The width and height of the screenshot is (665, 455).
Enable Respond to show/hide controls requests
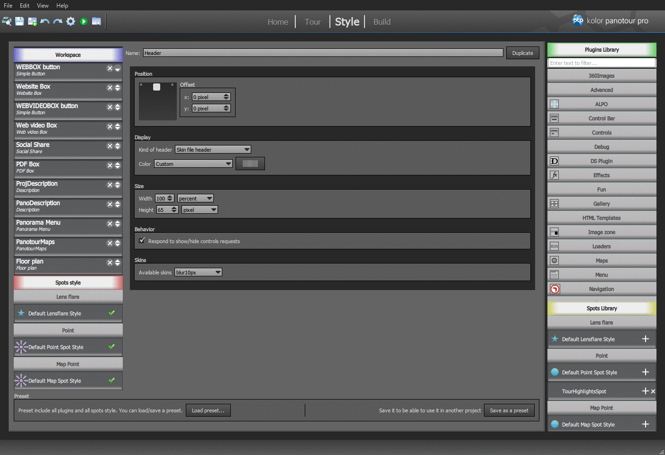[142, 241]
